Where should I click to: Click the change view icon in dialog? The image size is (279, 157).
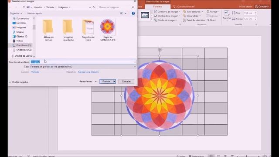[122, 14]
